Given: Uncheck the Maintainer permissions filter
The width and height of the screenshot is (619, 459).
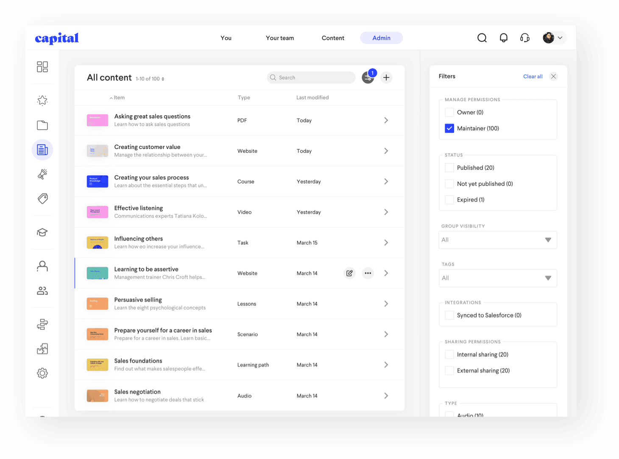Looking at the screenshot, I should [449, 128].
